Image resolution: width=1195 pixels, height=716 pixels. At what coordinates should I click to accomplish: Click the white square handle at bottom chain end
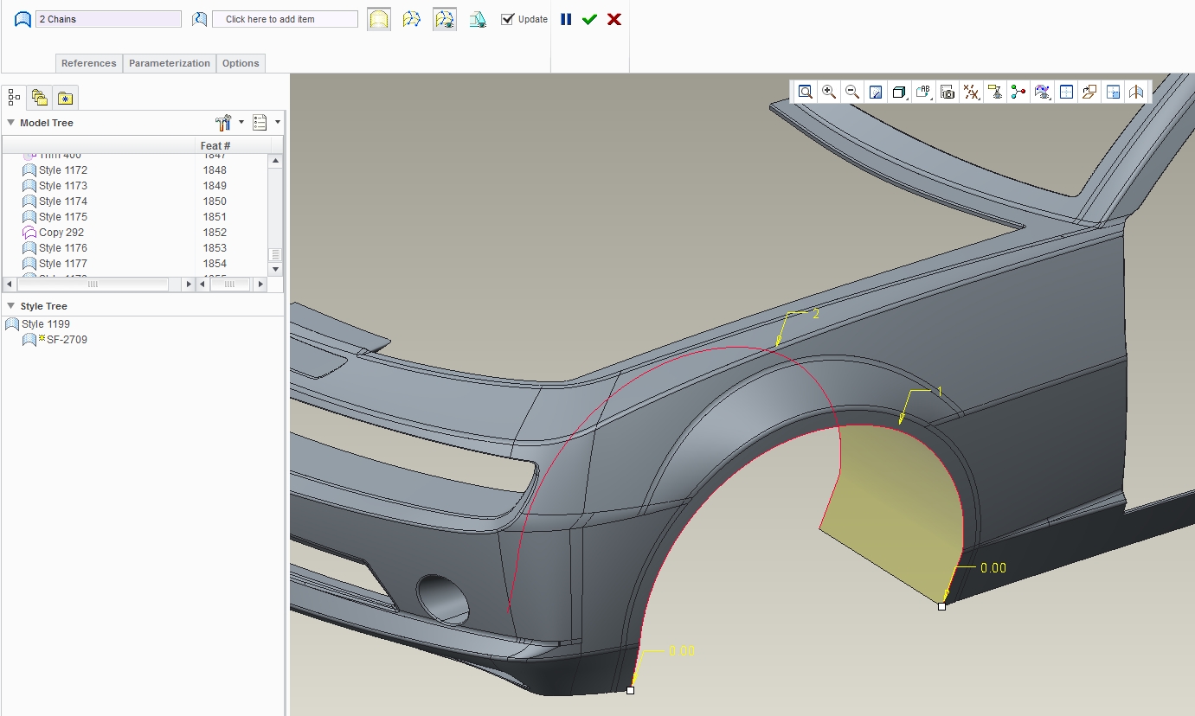[630, 690]
